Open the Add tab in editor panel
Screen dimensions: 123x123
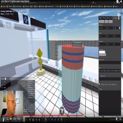100,18
